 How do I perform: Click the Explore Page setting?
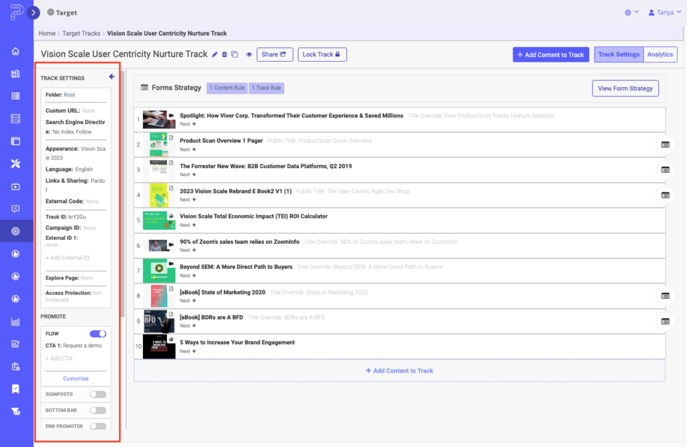click(69, 278)
